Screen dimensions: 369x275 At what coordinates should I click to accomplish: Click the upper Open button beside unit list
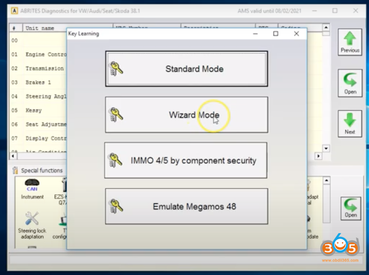click(x=350, y=83)
